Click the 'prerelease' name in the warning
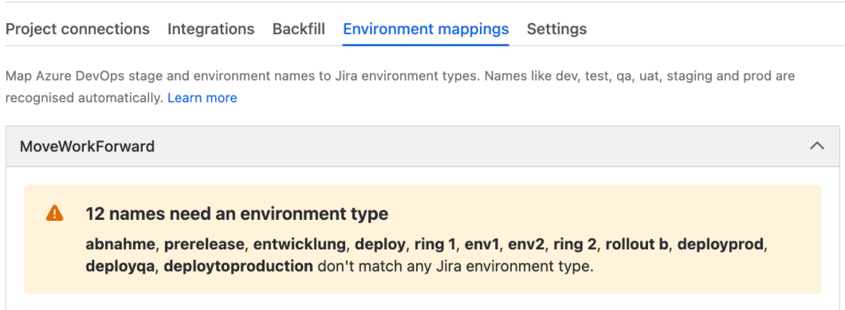The width and height of the screenshot is (845, 310). tap(204, 244)
